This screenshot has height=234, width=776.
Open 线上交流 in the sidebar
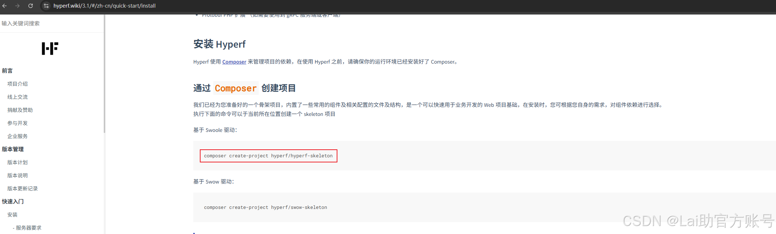(17, 97)
